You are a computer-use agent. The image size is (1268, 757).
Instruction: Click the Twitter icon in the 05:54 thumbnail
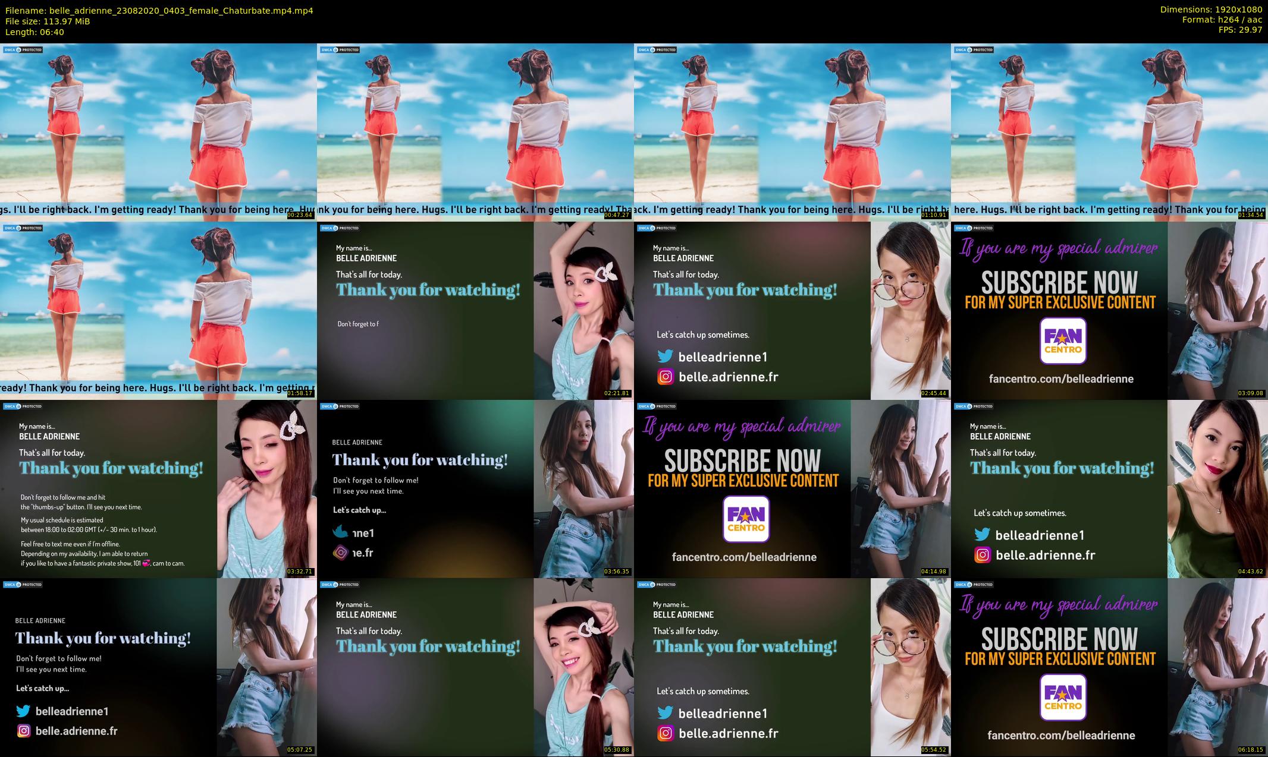[665, 713]
